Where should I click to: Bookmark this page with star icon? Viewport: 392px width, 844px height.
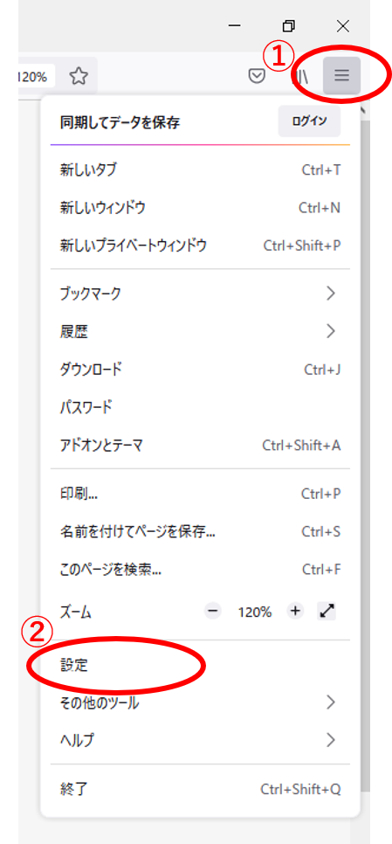[x=79, y=77]
